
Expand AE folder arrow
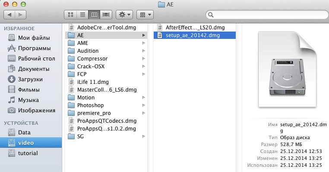tap(144, 35)
